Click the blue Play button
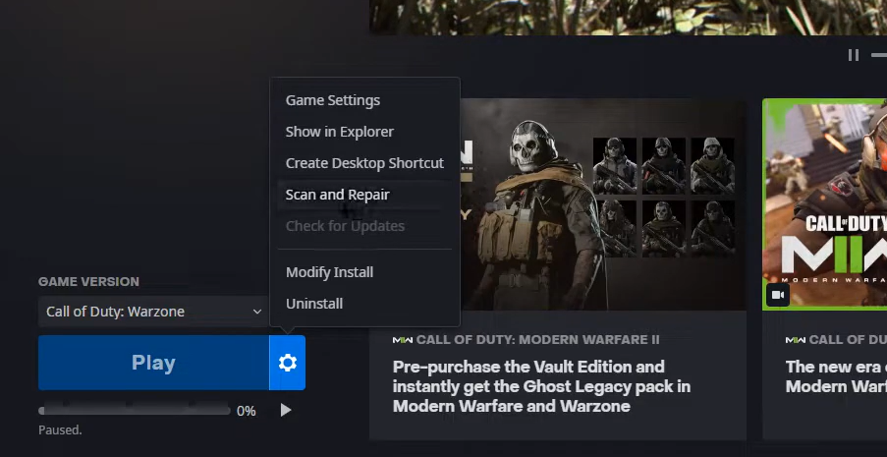The height and width of the screenshot is (457, 887). [153, 363]
